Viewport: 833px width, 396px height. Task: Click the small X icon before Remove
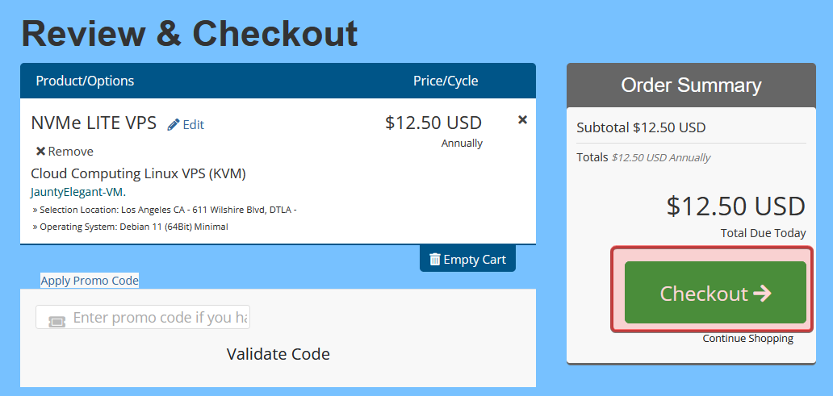[x=40, y=151]
